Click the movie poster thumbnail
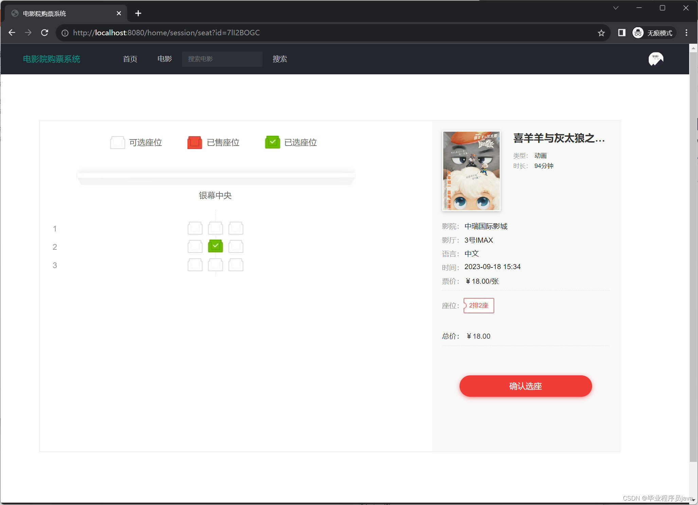The width and height of the screenshot is (698, 505). 471,171
